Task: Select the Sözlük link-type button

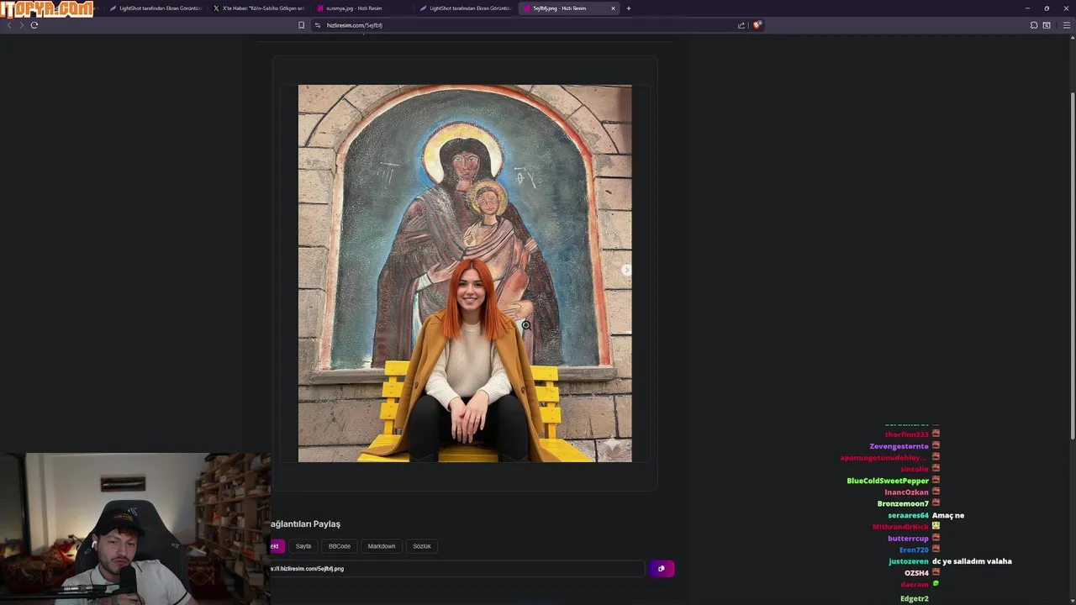Action: pos(422,546)
